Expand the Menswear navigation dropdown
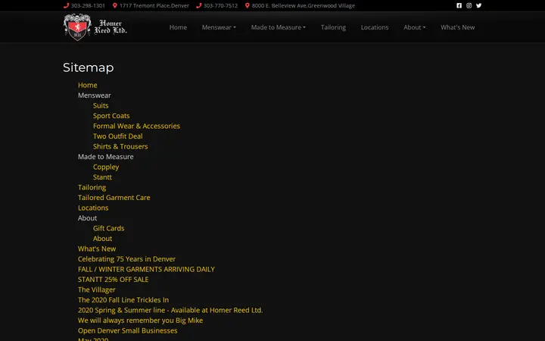Viewport: 545px width, 341px height. (x=219, y=27)
